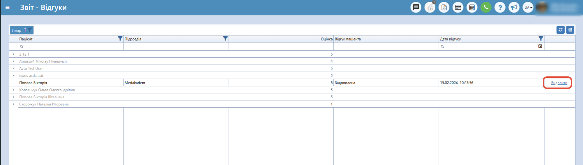Expand the Ковальчук Ольга Олександрівна group

14,90
